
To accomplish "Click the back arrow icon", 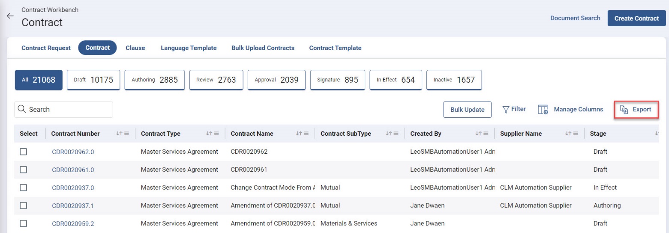I will (x=10, y=15).
